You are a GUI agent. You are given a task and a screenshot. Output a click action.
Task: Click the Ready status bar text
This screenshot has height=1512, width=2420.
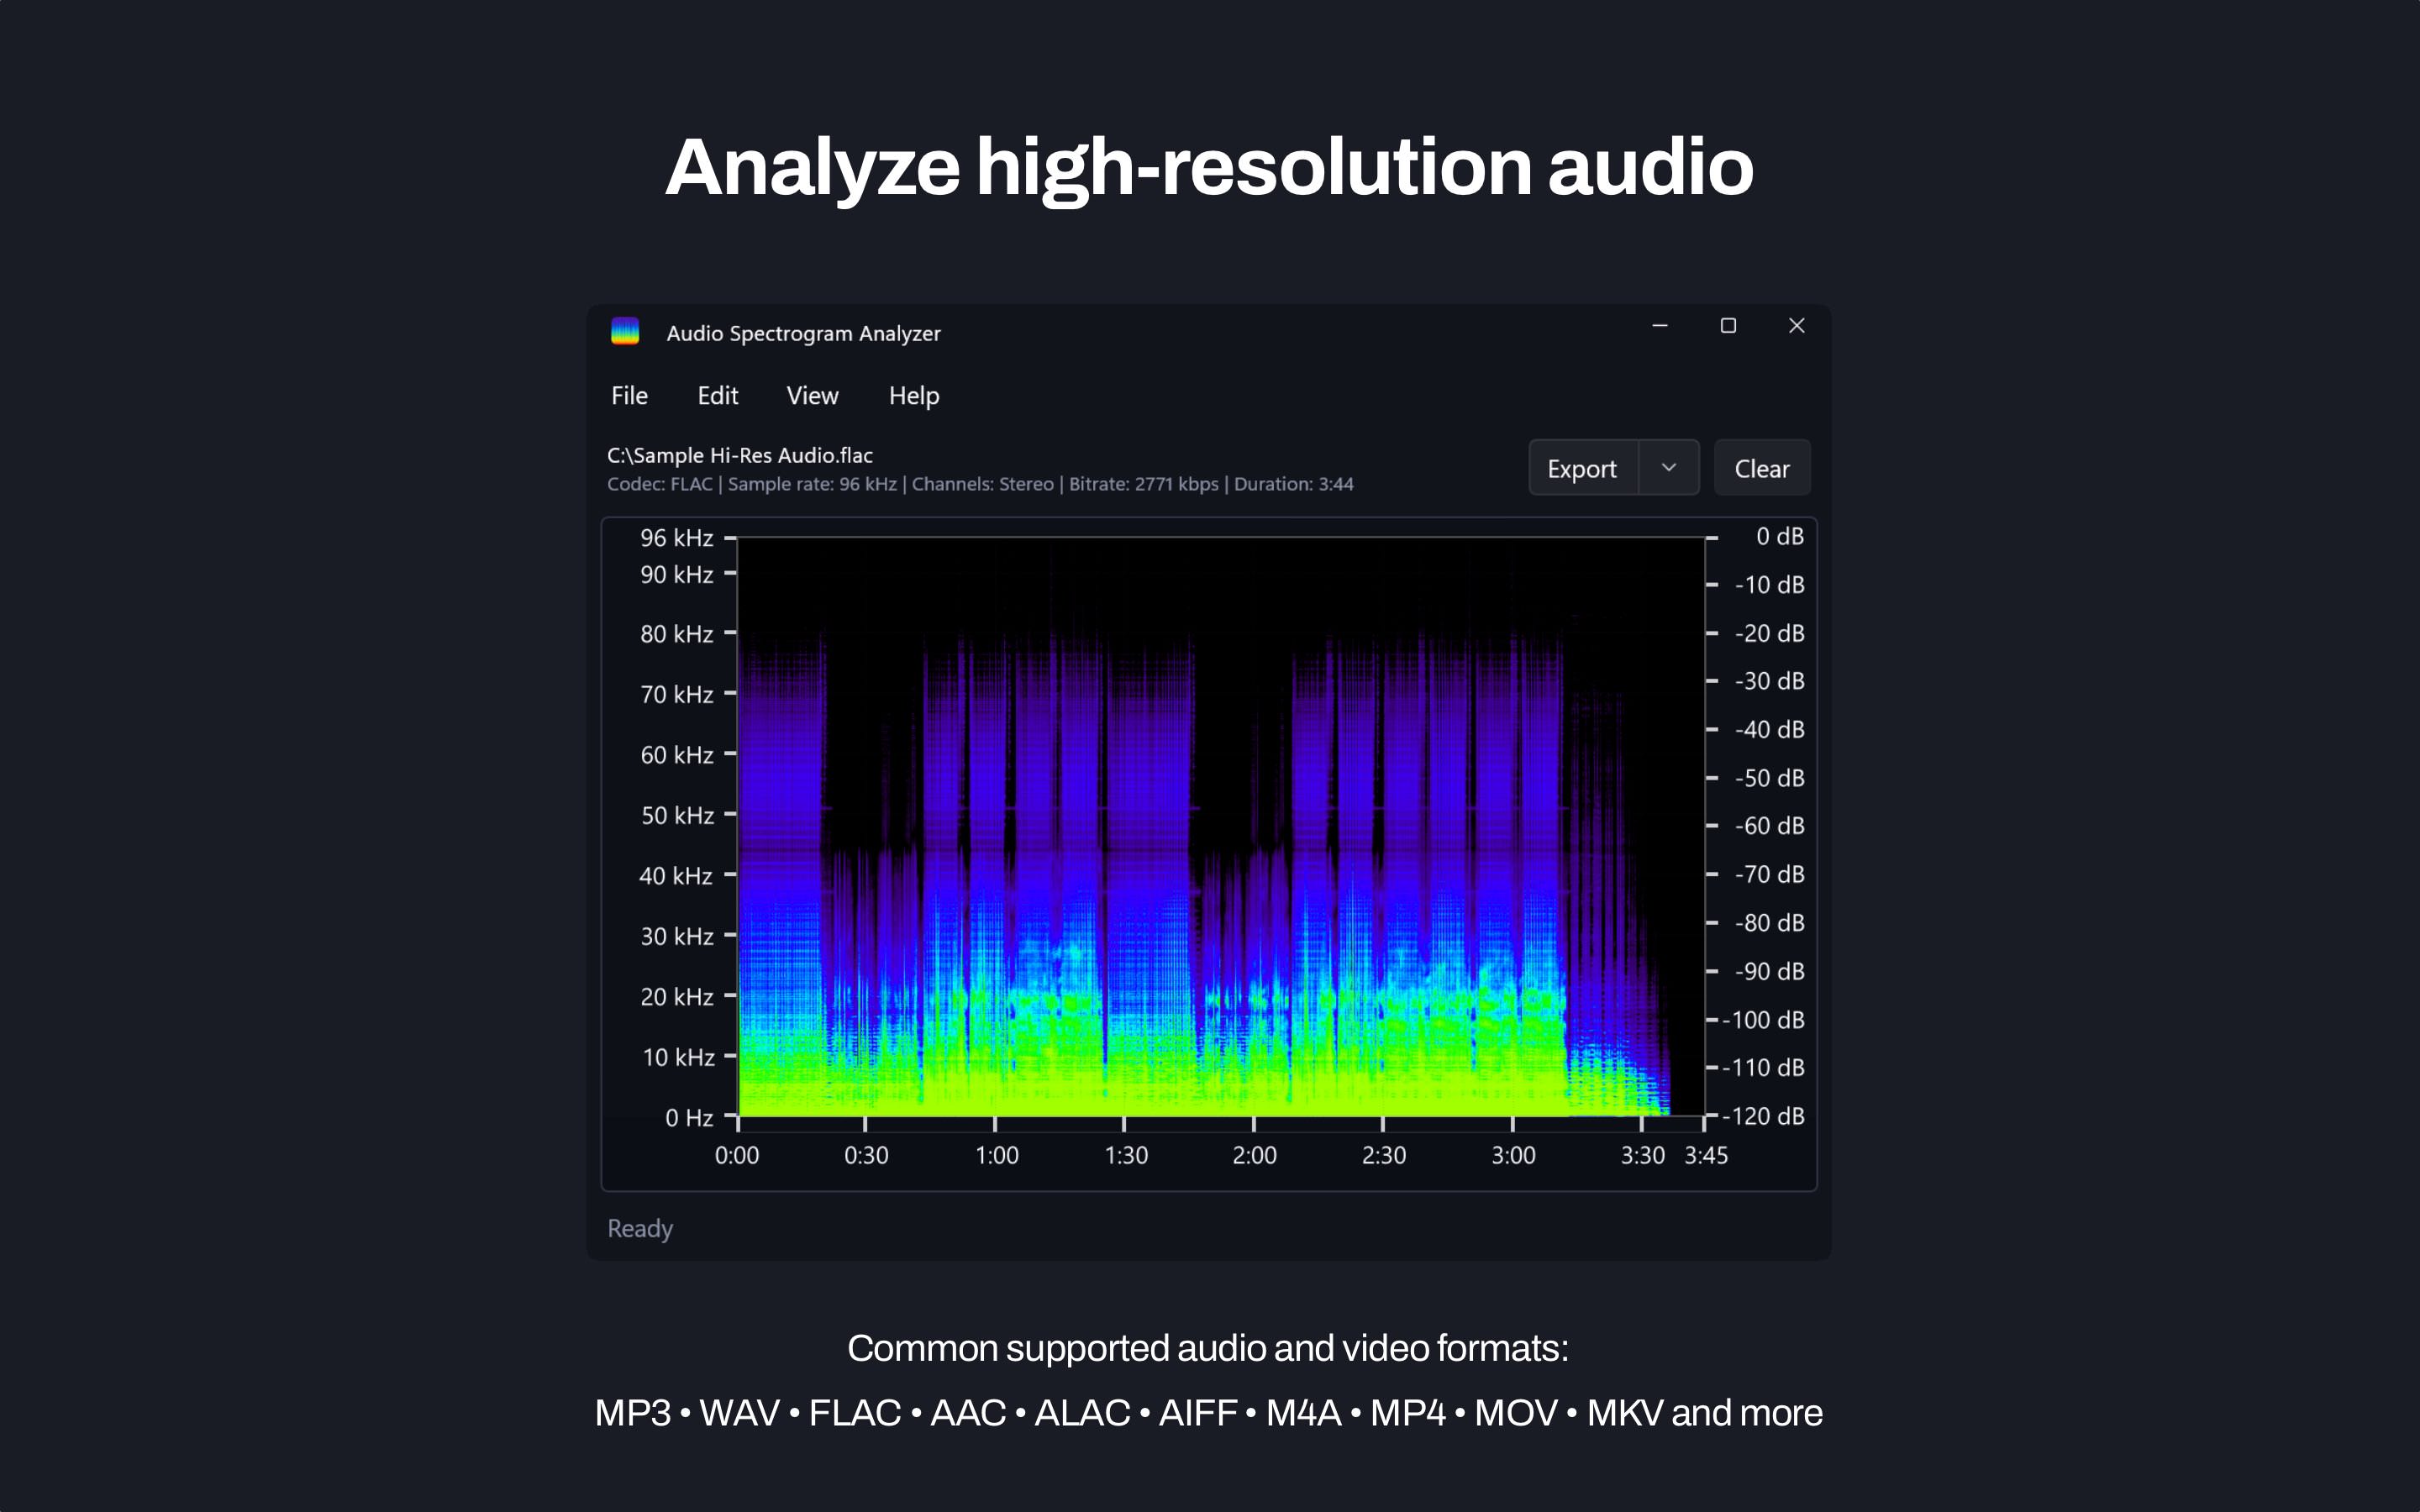pyautogui.click(x=640, y=1228)
